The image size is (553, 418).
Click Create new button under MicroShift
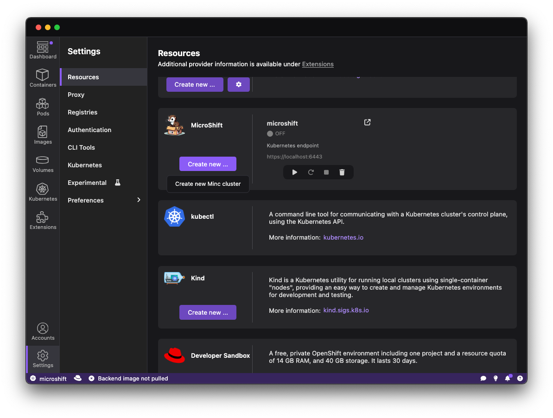pos(208,164)
